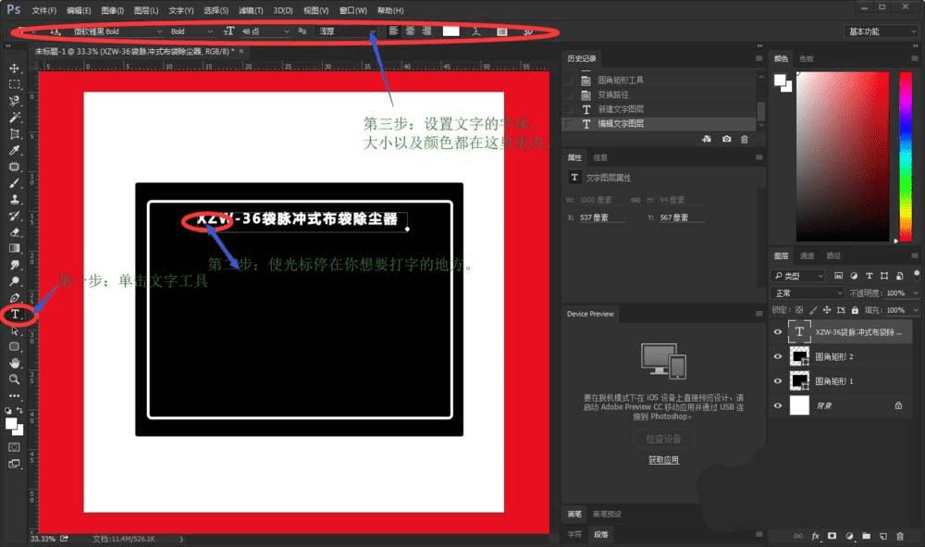
Task: Create a new layer group folder
Action: [x=866, y=536]
